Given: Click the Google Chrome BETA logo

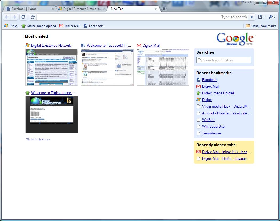Looking at the screenshot, I should (x=235, y=39).
